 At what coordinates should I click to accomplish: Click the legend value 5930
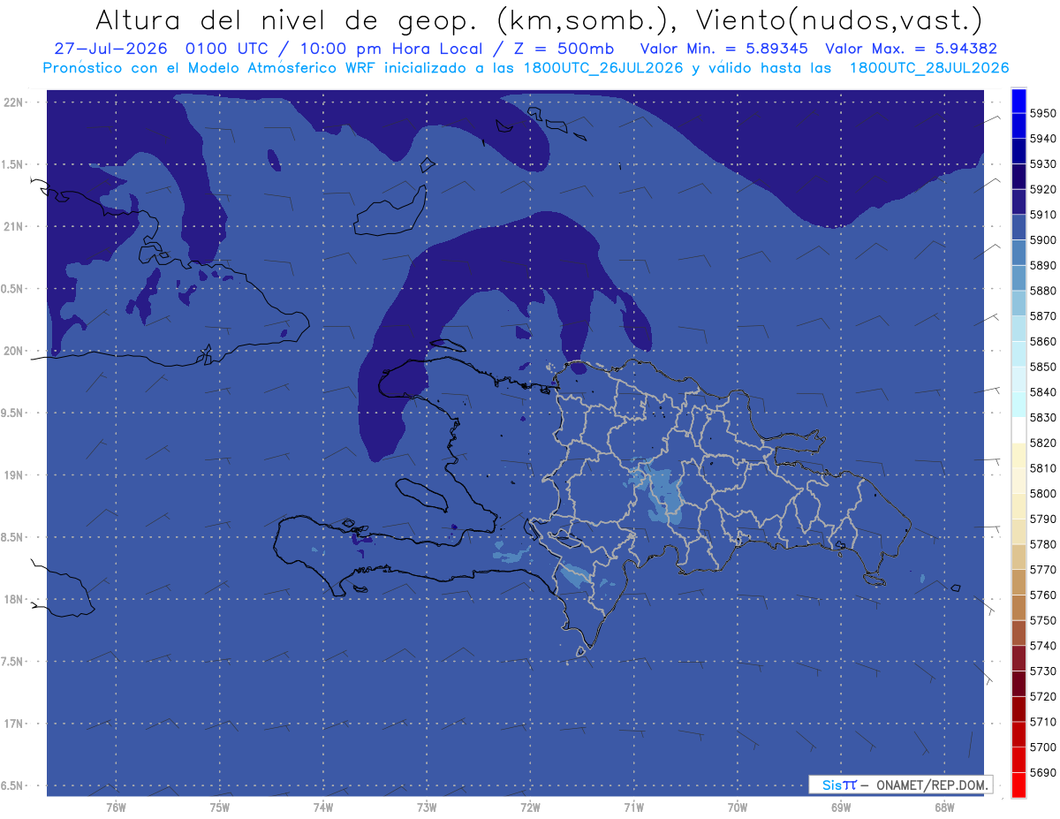click(x=1043, y=163)
